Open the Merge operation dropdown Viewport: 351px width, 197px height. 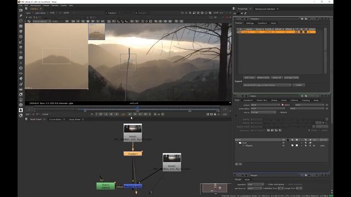(256, 184)
